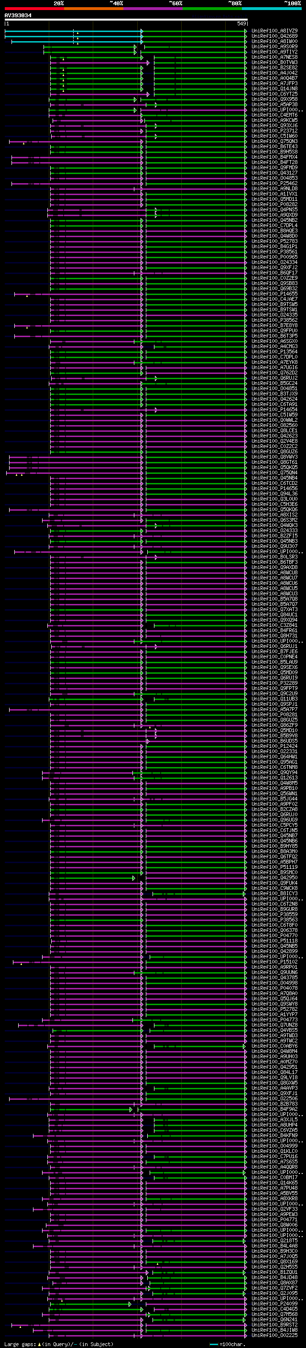Screen dimensions: 306x1348
Task: Open hit UniRef100_B4FMX4
Action: 274,157
